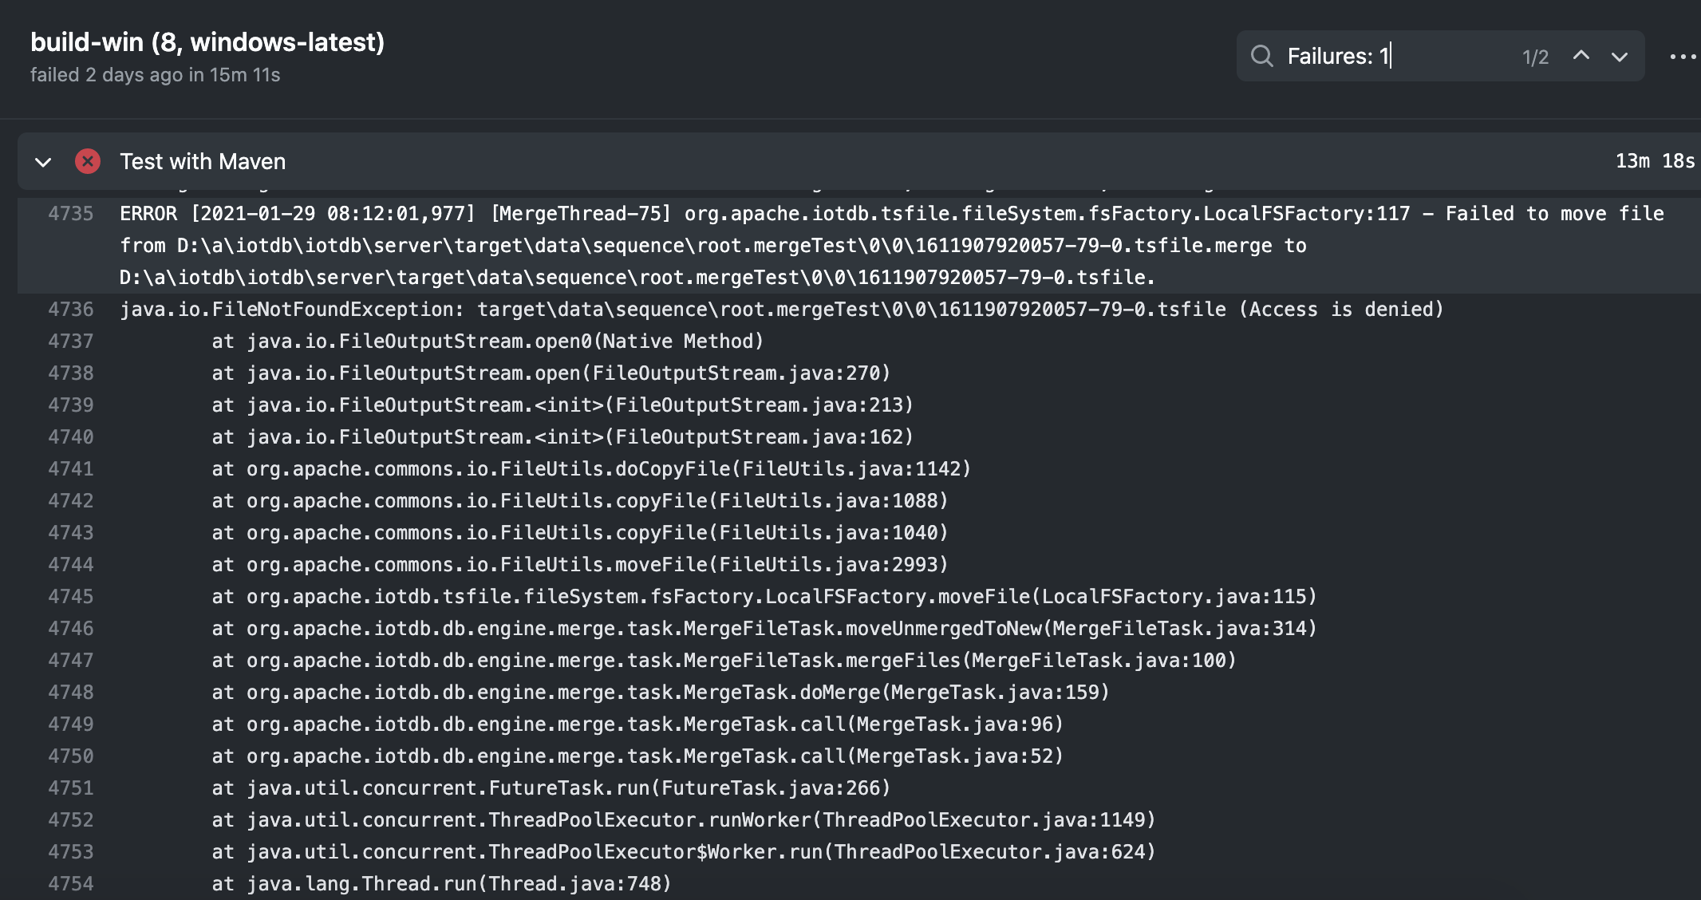Image resolution: width=1701 pixels, height=900 pixels.
Task: Click the build-win (8, windows-latest) job title
Action: [x=207, y=42]
